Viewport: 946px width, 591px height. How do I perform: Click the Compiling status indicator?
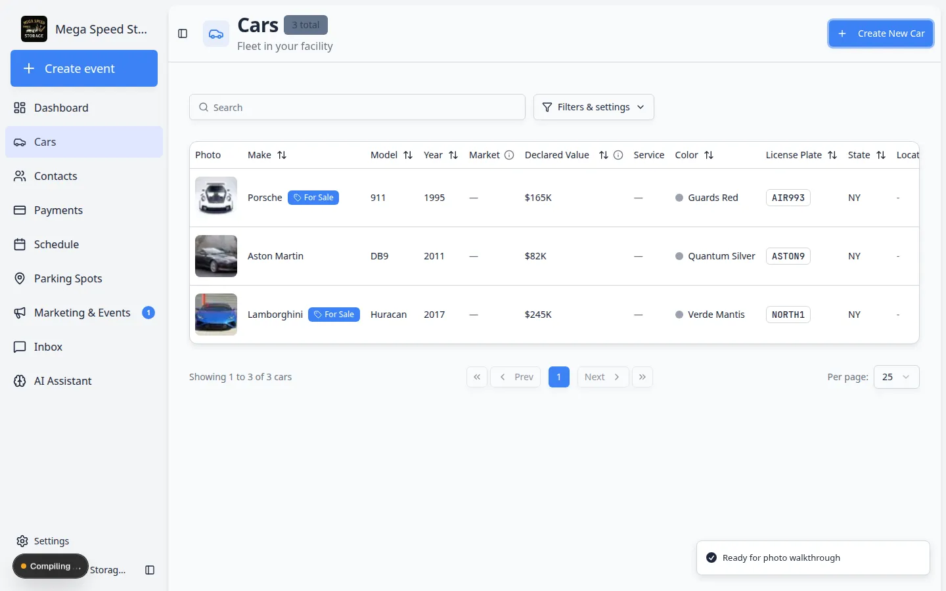[x=51, y=566]
